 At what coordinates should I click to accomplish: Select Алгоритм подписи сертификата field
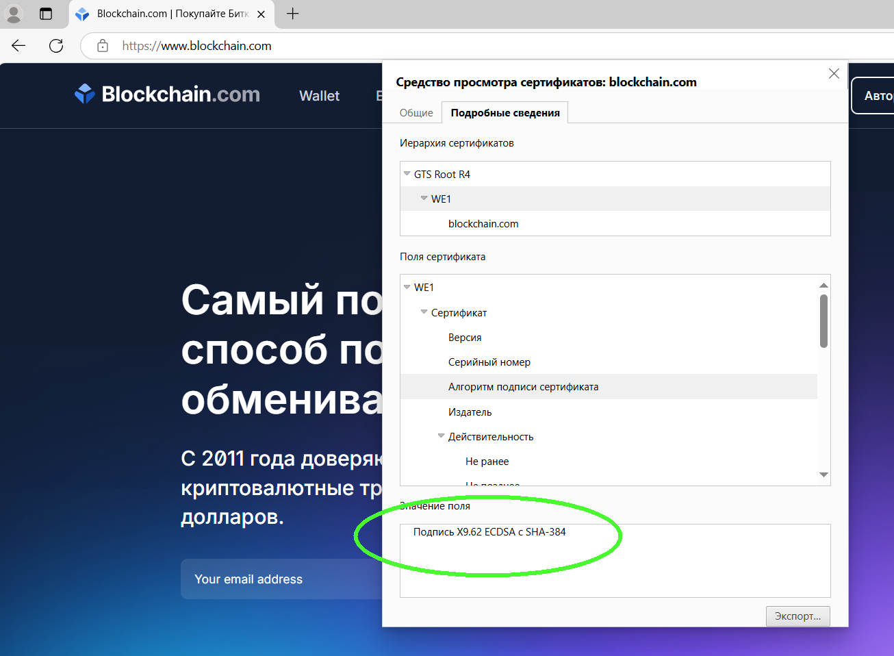609,387
